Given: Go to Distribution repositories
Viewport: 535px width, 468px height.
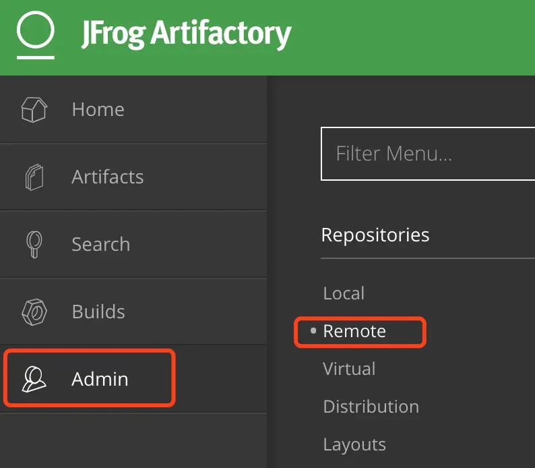Looking at the screenshot, I should coord(371,407).
